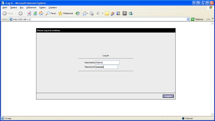The width and height of the screenshot is (215, 121).
Task: Open Mail button dropdown arrow
Action: pyautogui.click(x=87, y=13)
